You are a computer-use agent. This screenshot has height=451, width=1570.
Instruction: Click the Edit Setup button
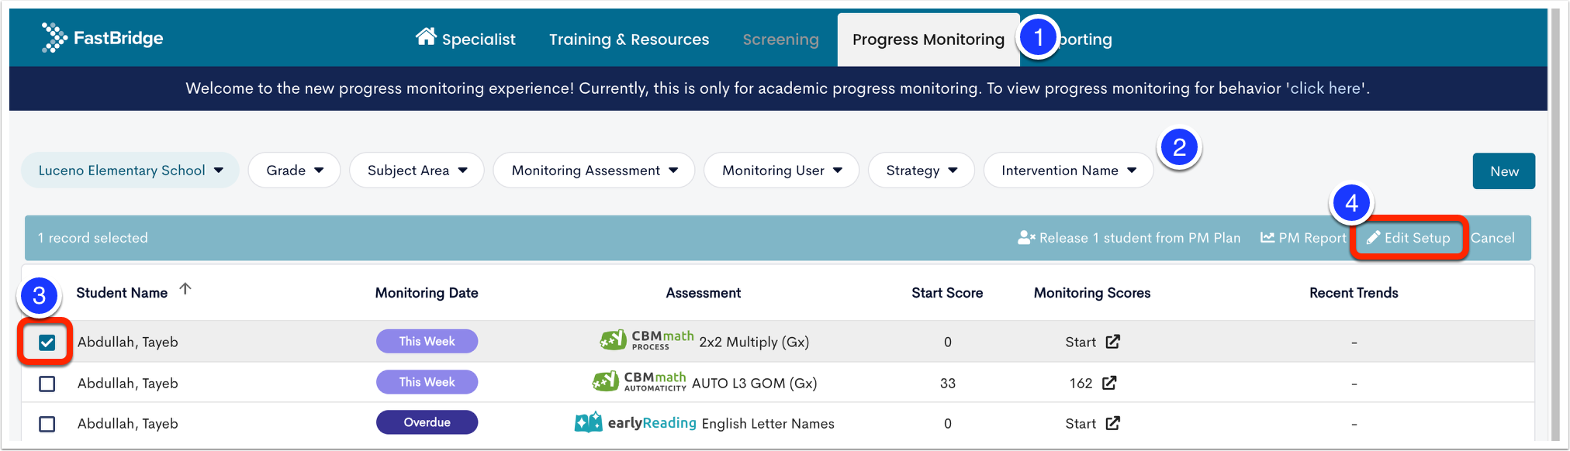(x=1409, y=238)
